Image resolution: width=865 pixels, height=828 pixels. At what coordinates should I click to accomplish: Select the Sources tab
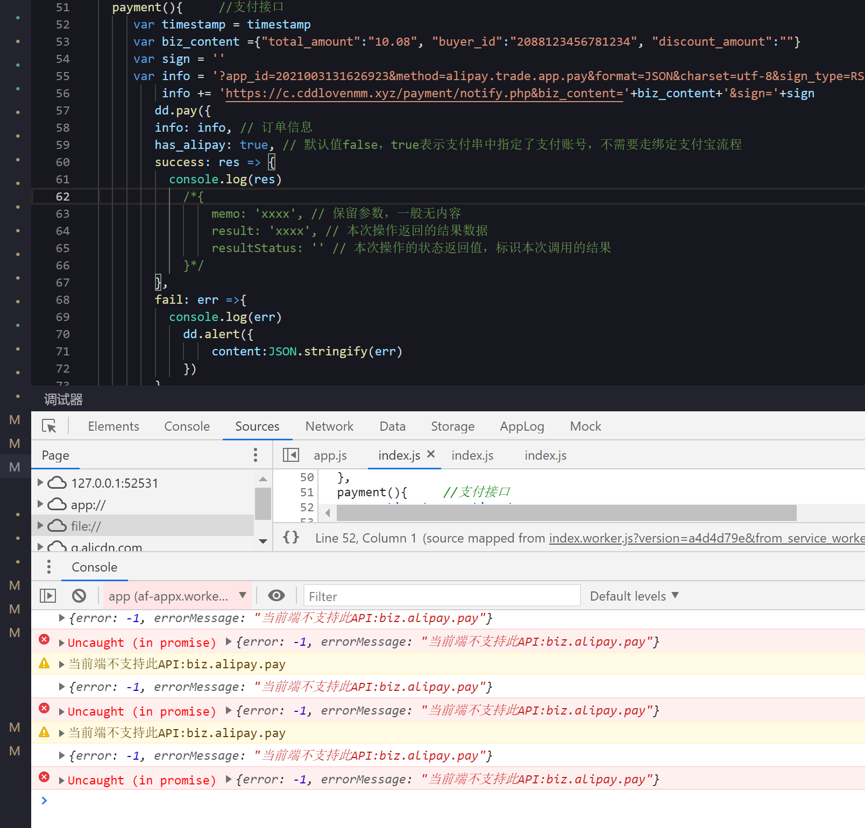257,426
